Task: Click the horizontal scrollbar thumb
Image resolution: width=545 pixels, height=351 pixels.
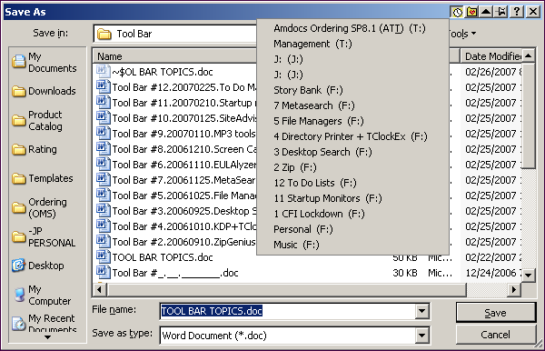Action: (x=286, y=289)
